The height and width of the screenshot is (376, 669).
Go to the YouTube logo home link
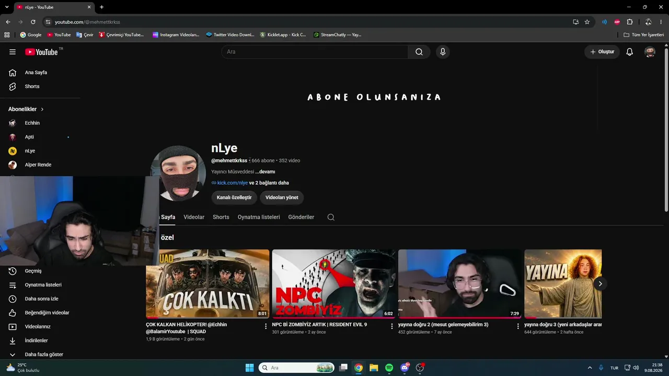coord(41,52)
